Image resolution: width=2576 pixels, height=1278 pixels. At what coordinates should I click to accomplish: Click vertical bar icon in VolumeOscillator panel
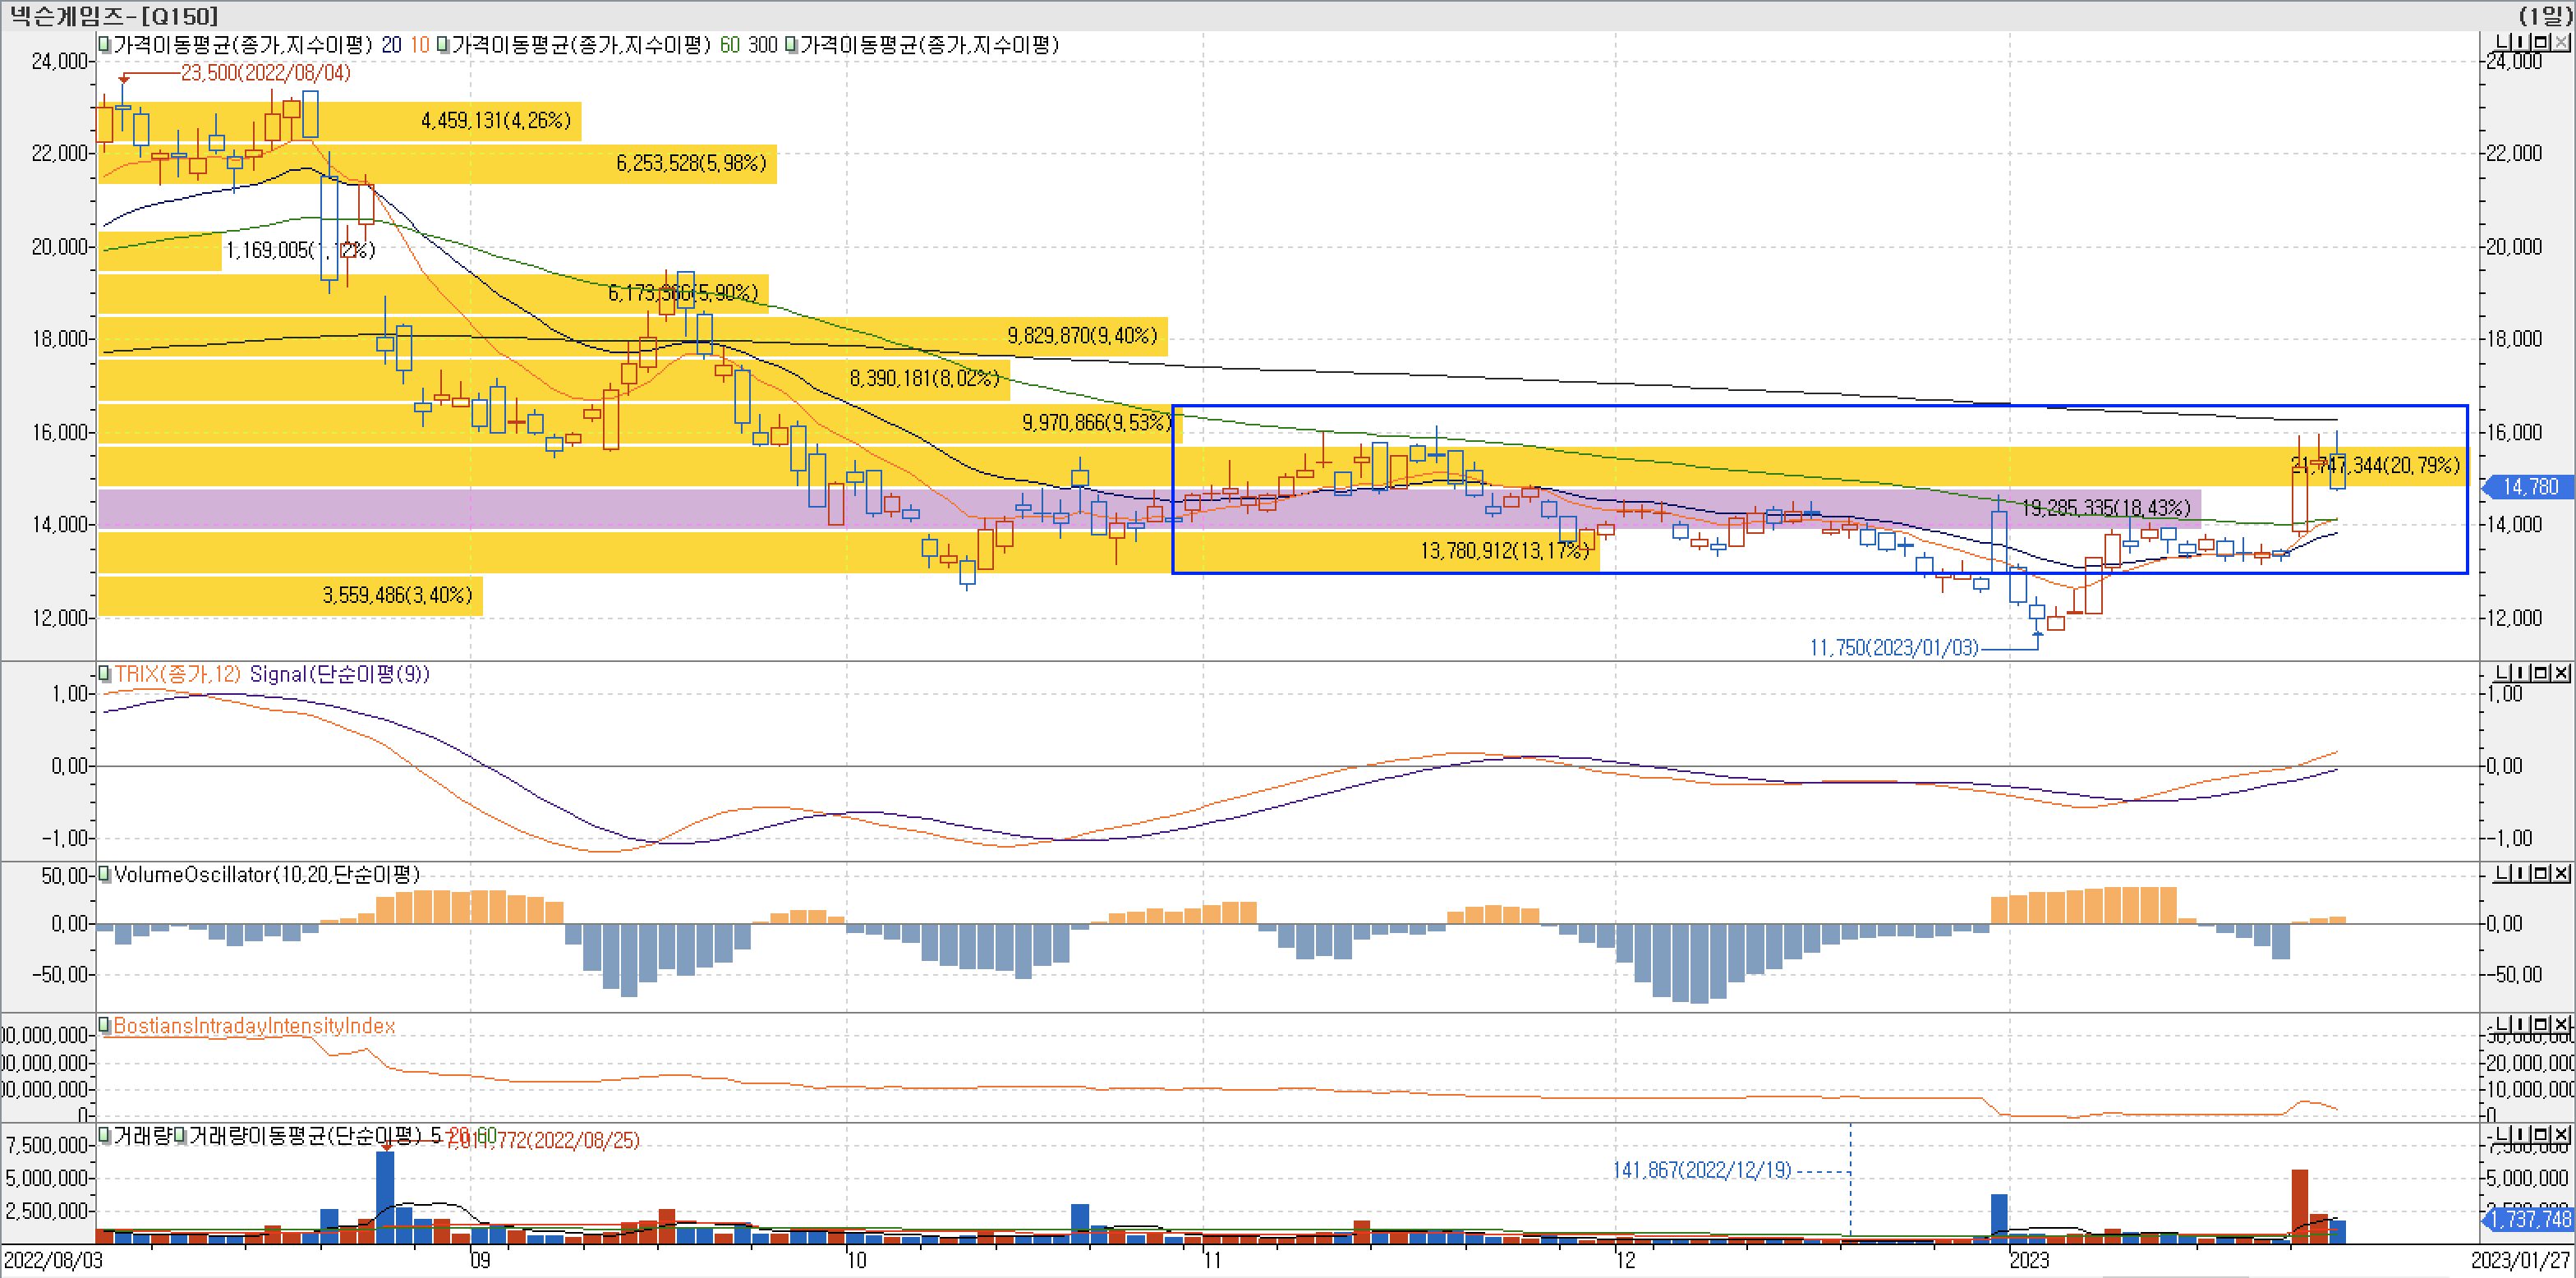[2521, 873]
